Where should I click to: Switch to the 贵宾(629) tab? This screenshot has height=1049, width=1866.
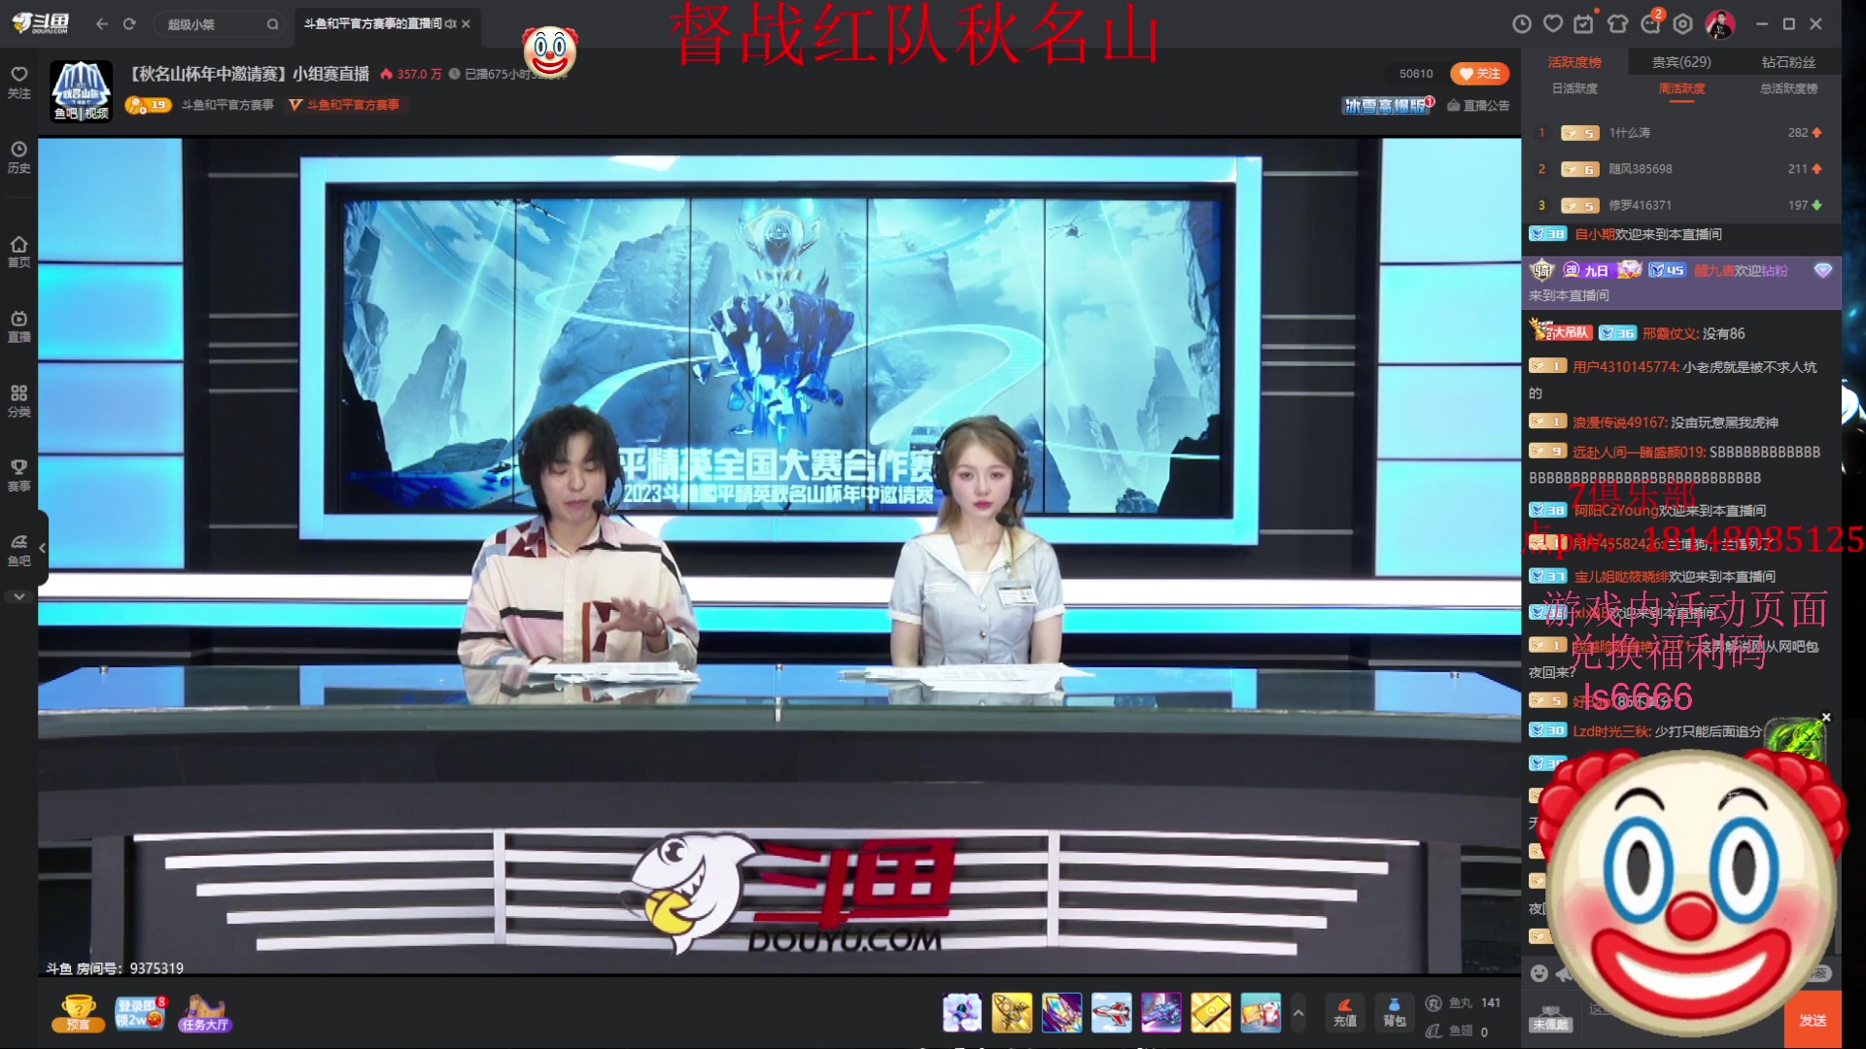(1681, 62)
